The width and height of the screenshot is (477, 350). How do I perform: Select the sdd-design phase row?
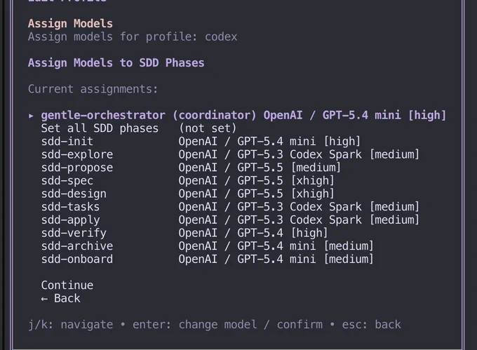pos(188,194)
